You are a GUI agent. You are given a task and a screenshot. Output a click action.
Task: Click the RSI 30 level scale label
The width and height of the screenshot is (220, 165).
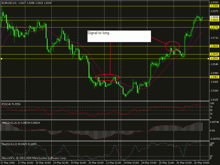[211, 114]
